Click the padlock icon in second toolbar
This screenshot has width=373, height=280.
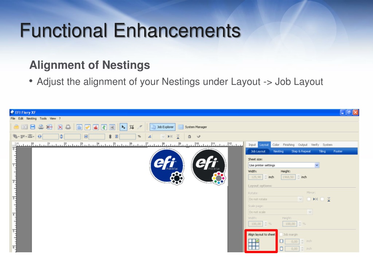pos(189,136)
